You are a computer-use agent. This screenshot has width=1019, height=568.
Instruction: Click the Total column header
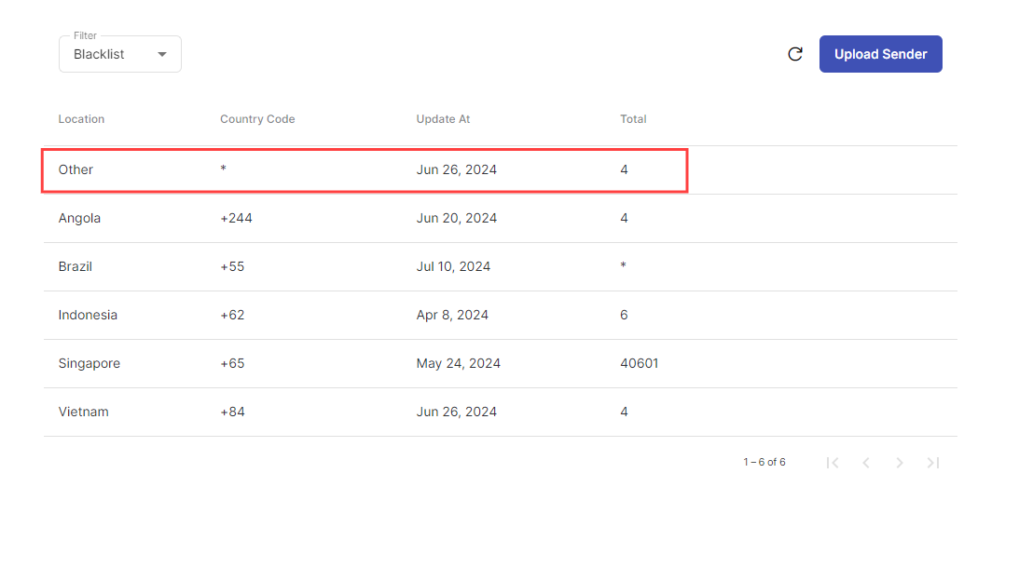coord(633,119)
